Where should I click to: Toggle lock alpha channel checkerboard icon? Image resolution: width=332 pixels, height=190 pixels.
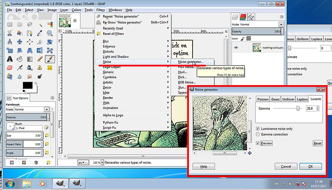pyautogui.click(x=249, y=38)
